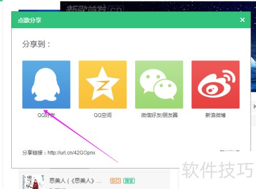The height and width of the screenshot is (189, 256).
Task: Share to 新浪微博 via Weibo icon
Action: click(x=216, y=85)
